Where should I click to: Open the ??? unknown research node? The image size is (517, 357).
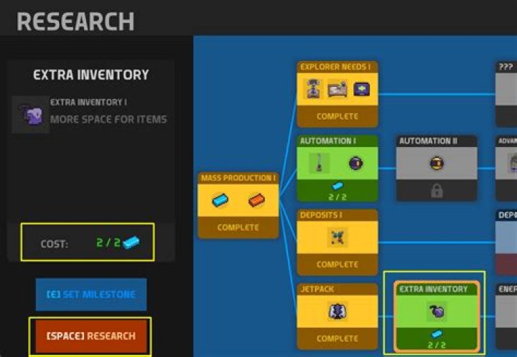coord(506,94)
